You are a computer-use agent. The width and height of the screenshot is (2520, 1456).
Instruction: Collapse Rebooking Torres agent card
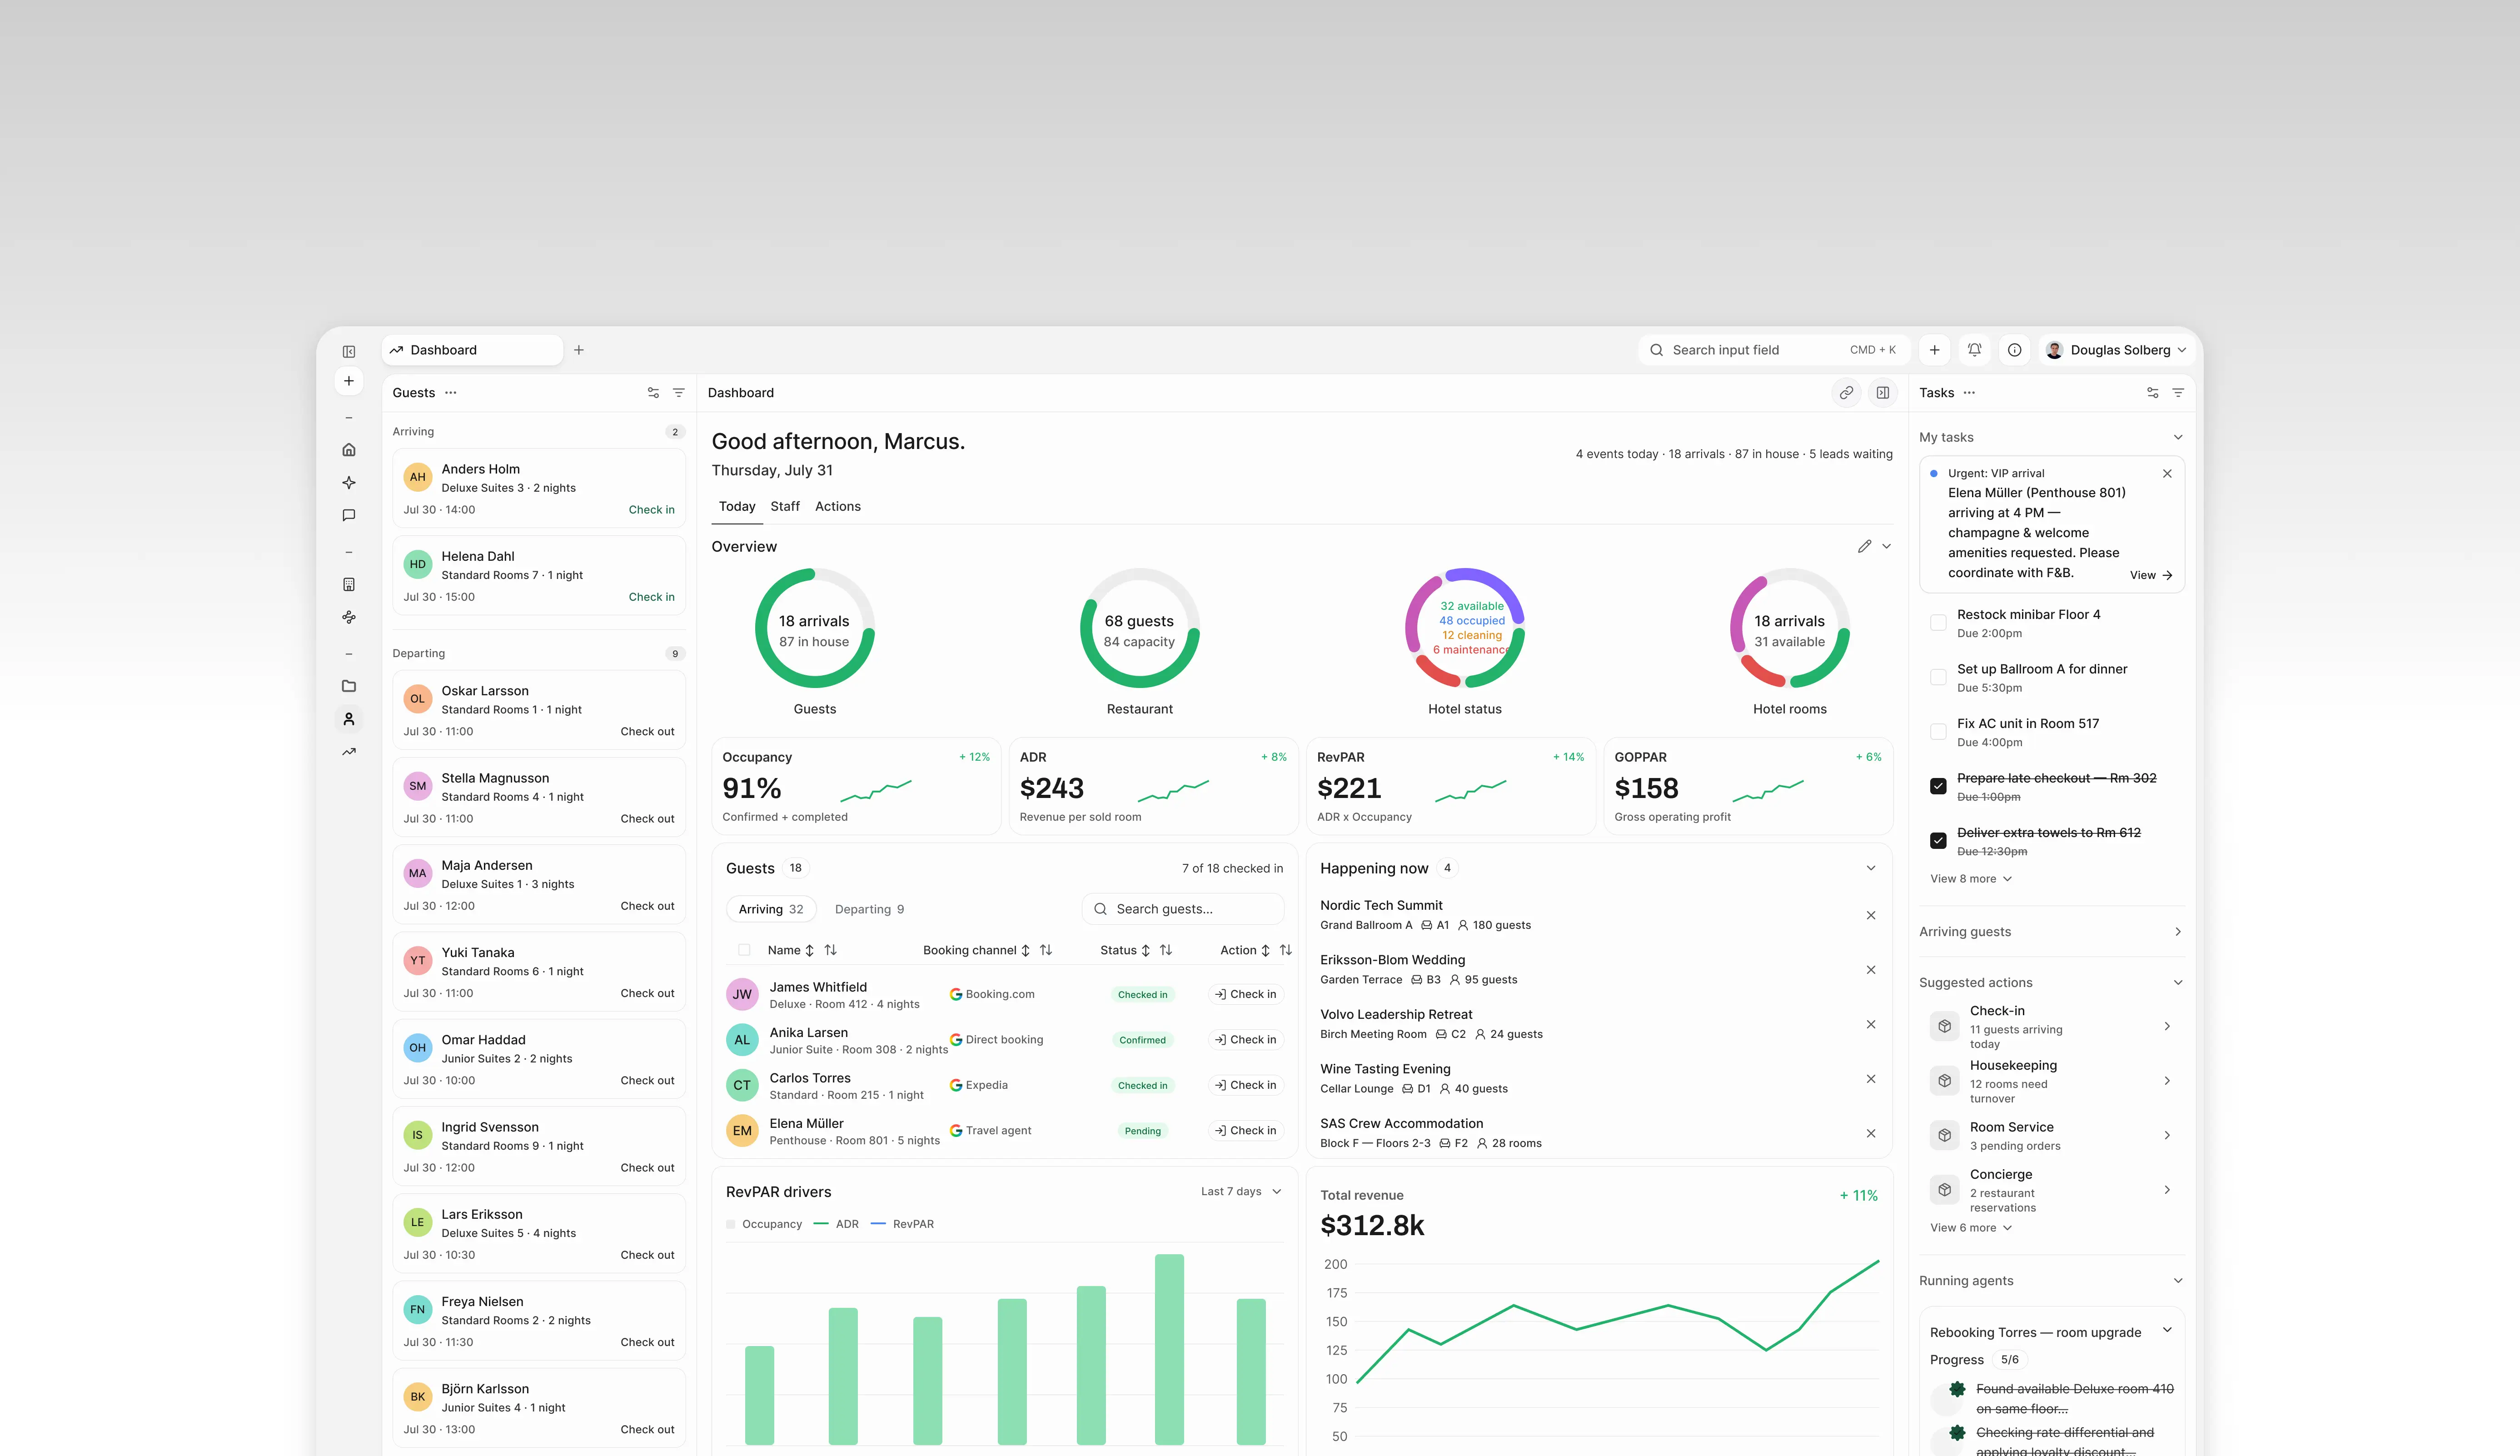click(x=2167, y=1331)
